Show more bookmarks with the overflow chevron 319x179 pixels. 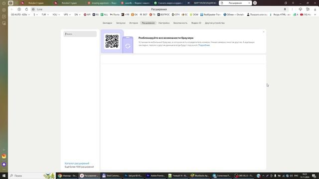click(315, 14)
